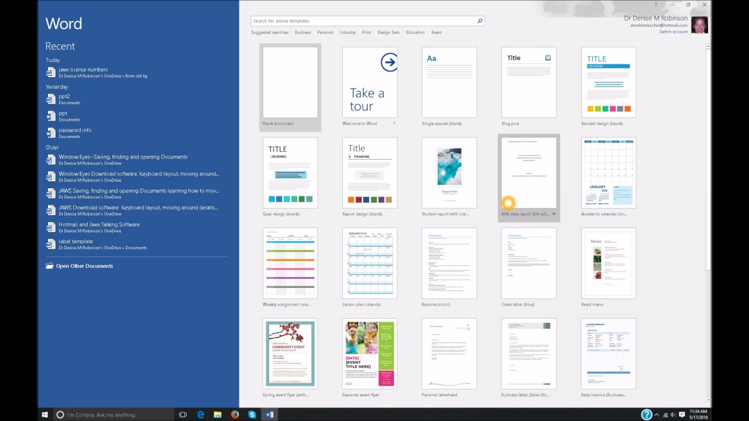
Task: Select the Spec design (blank) template
Action: point(290,178)
